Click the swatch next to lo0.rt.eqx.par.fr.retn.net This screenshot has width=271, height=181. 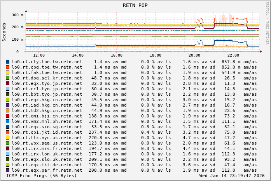8,170
